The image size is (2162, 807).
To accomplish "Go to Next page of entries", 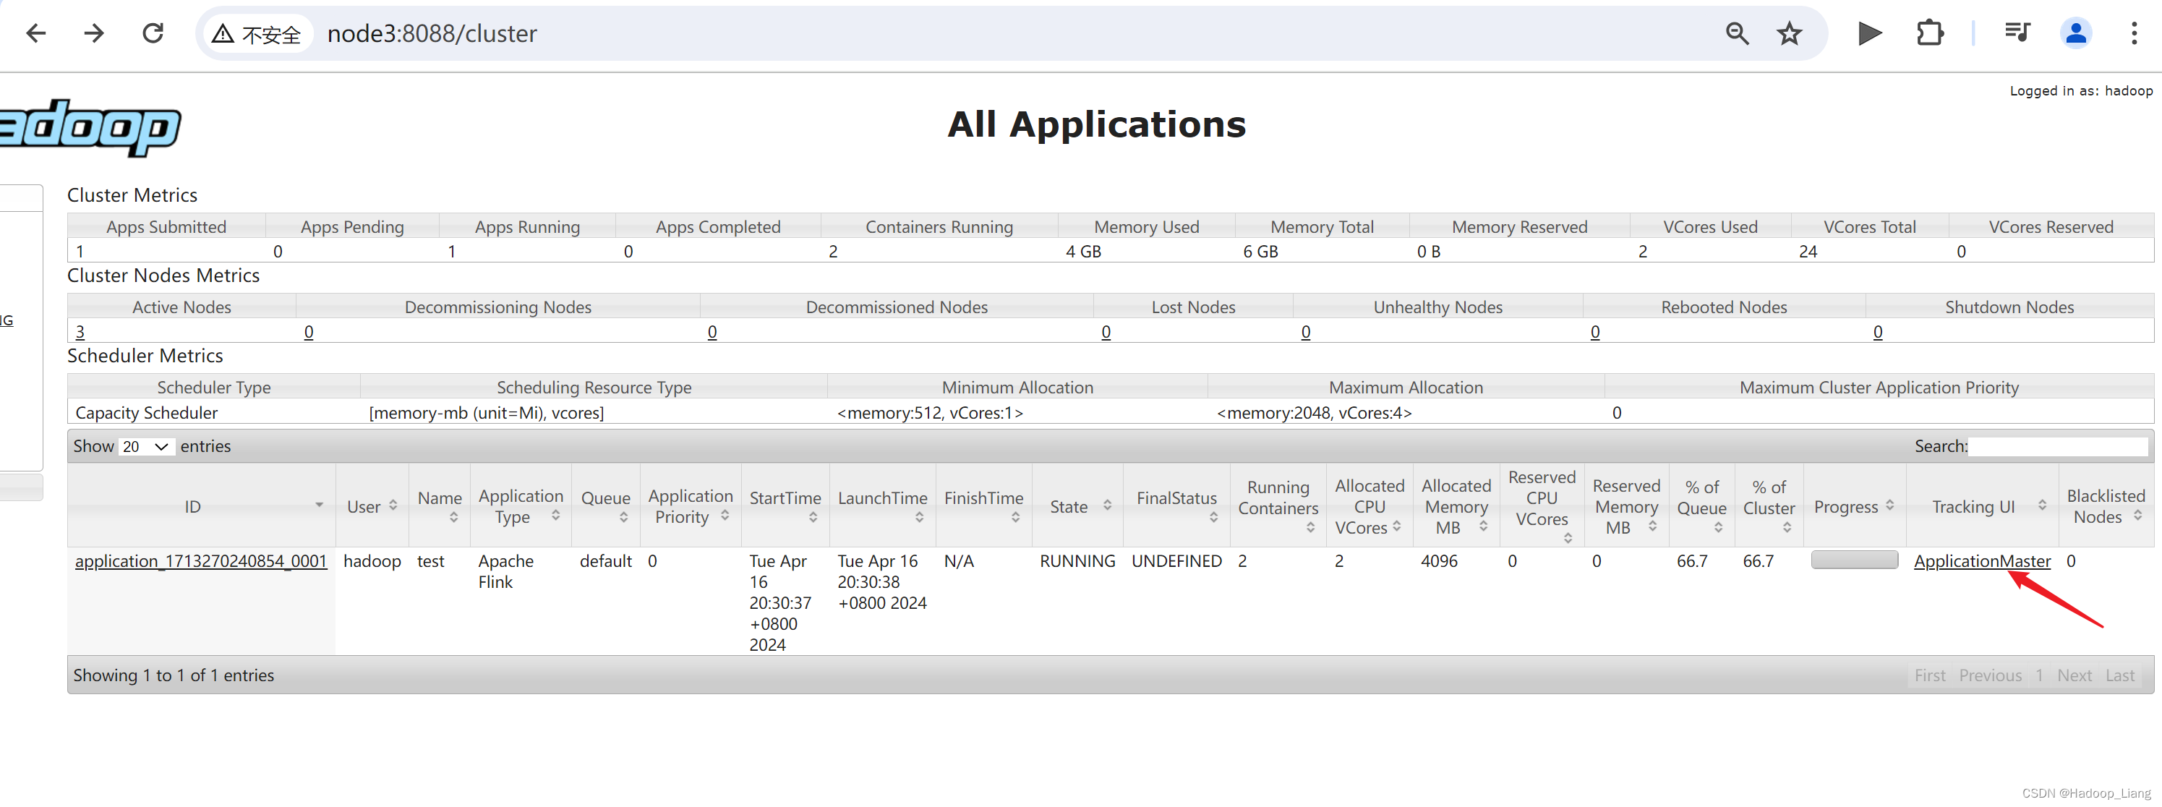I will (x=2073, y=675).
